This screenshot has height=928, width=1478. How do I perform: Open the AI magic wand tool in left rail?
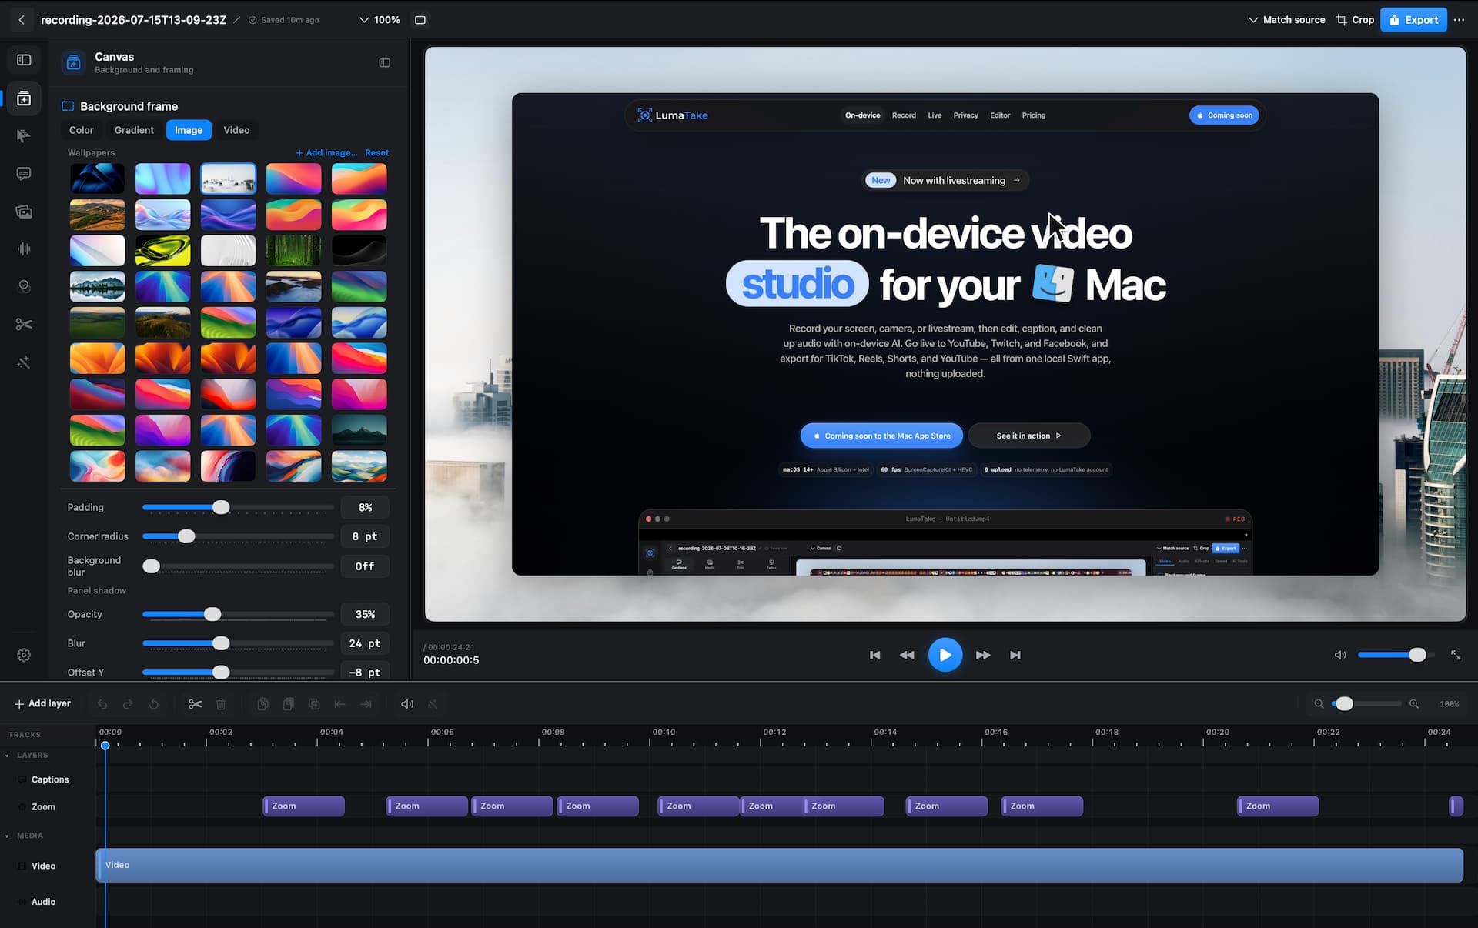pyautogui.click(x=24, y=362)
